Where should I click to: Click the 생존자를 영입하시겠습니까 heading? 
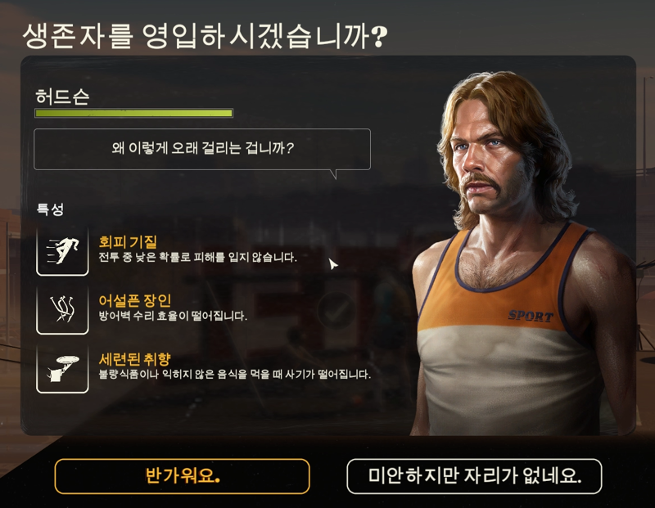pos(205,36)
